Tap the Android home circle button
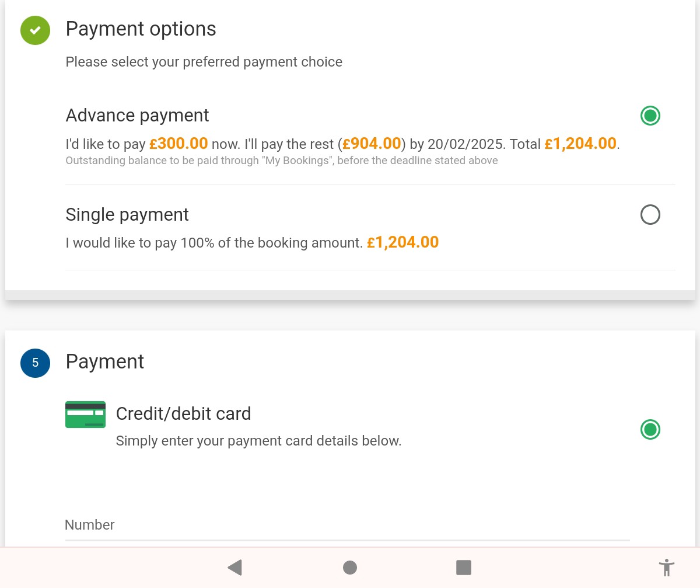The width and height of the screenshot is (700, 588). 350,567
